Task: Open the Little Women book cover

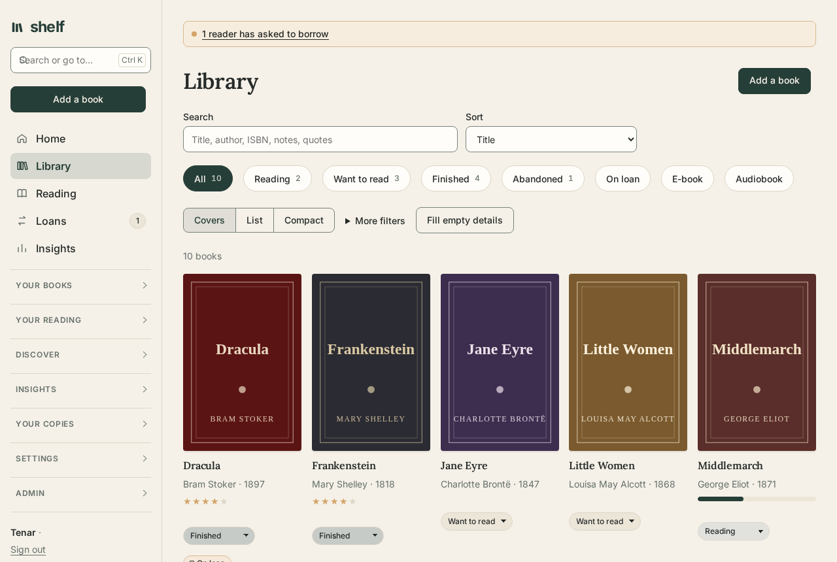Action: 628,362
